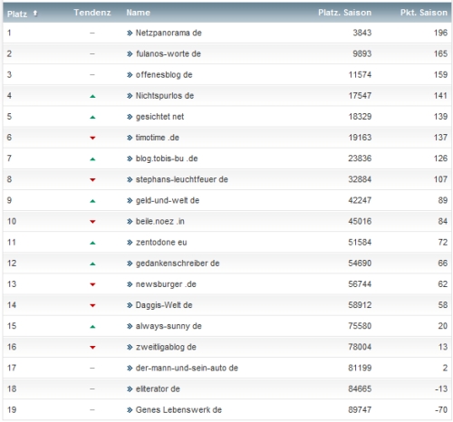
Task: Select season rank value 11574
Action: (x=360, y=74)
